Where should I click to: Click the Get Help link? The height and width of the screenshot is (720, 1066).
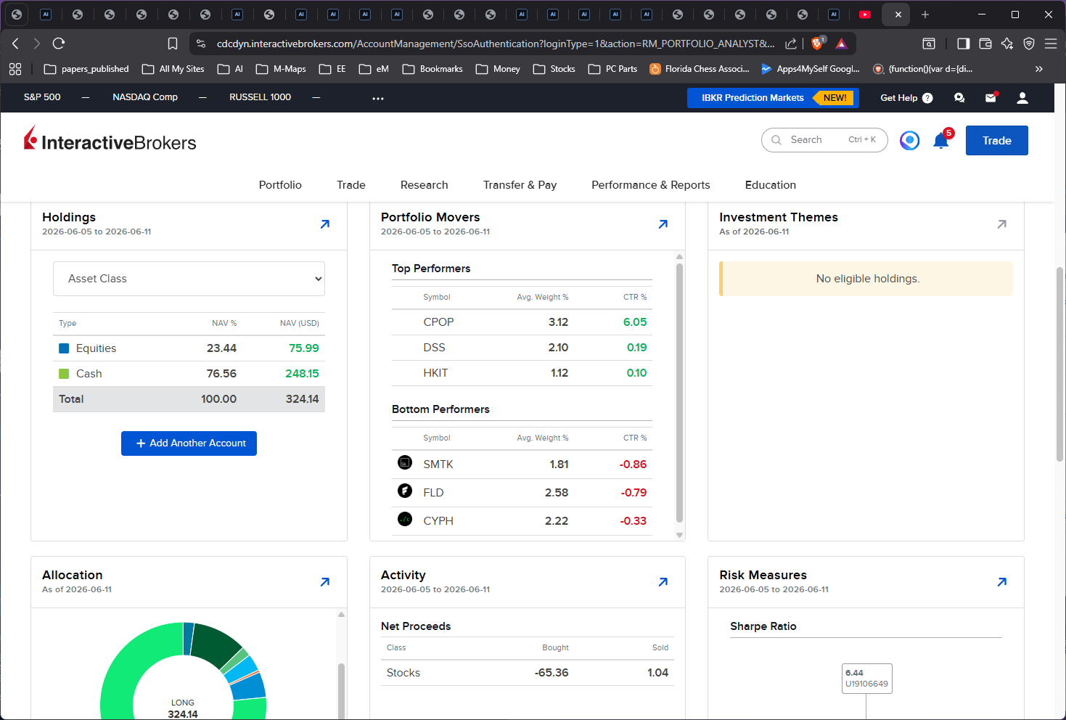(906, 98)
